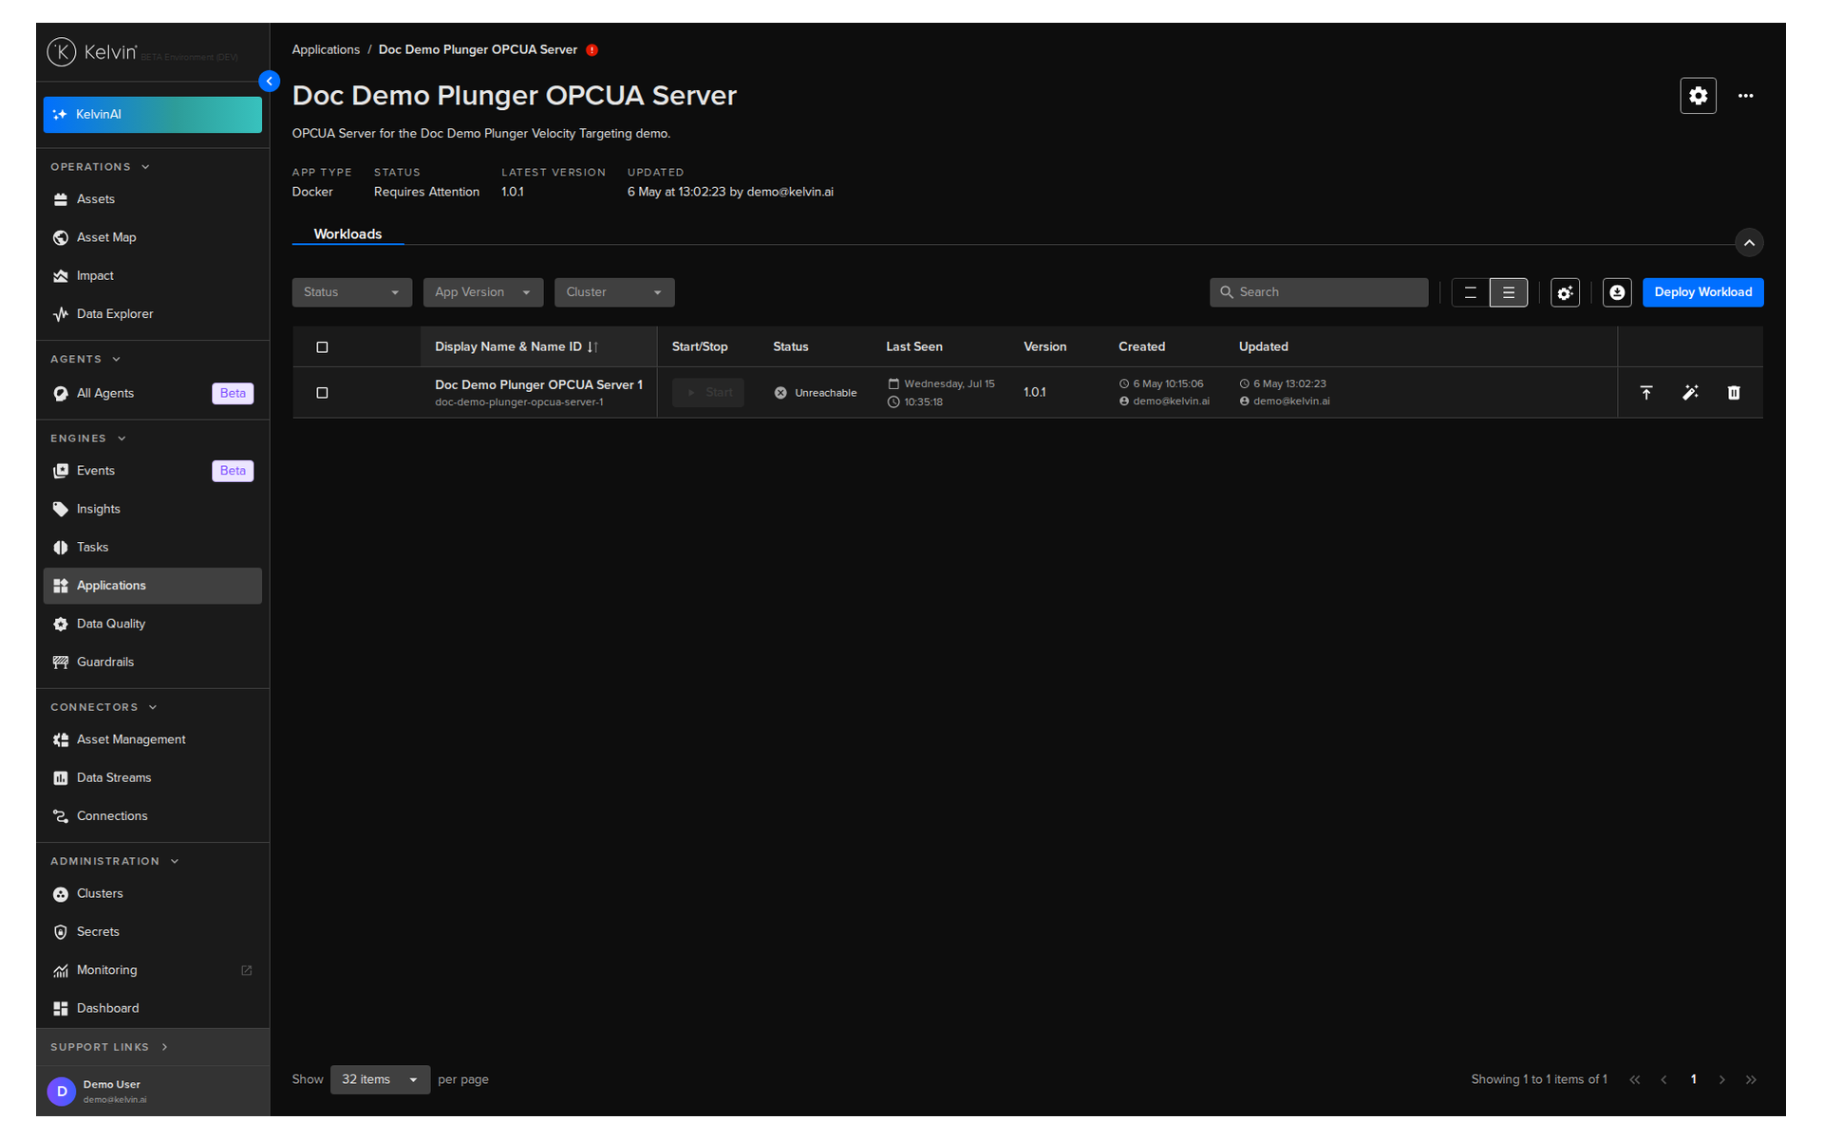The height and width of the screenshot is (1139, 1823).
Task: Collapse the Engines sidebar section
Action: click(x=88, y=439)
